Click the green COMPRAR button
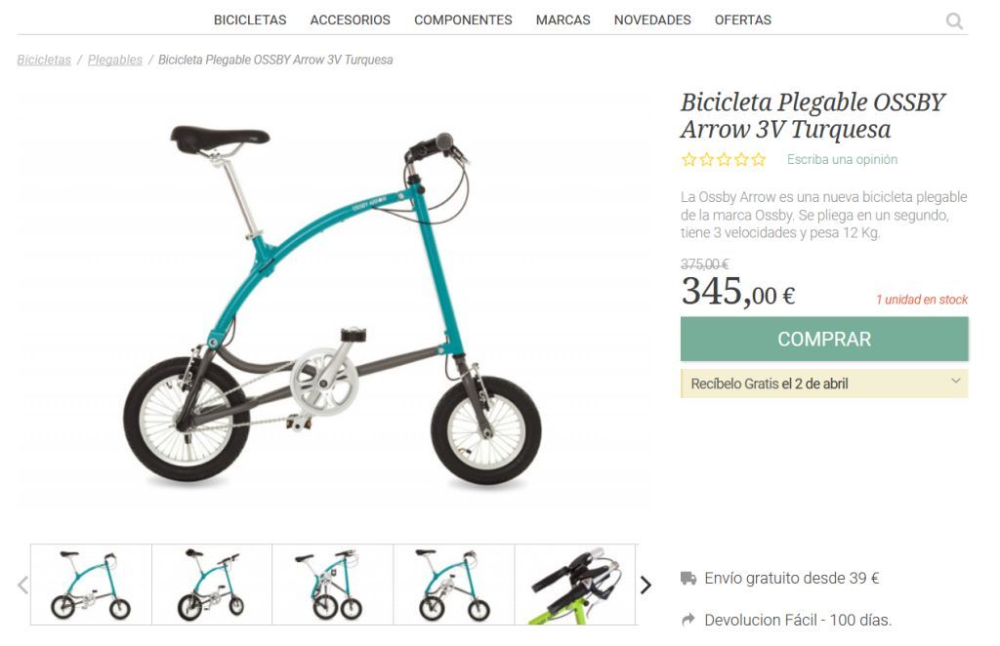 pos(824,339)
